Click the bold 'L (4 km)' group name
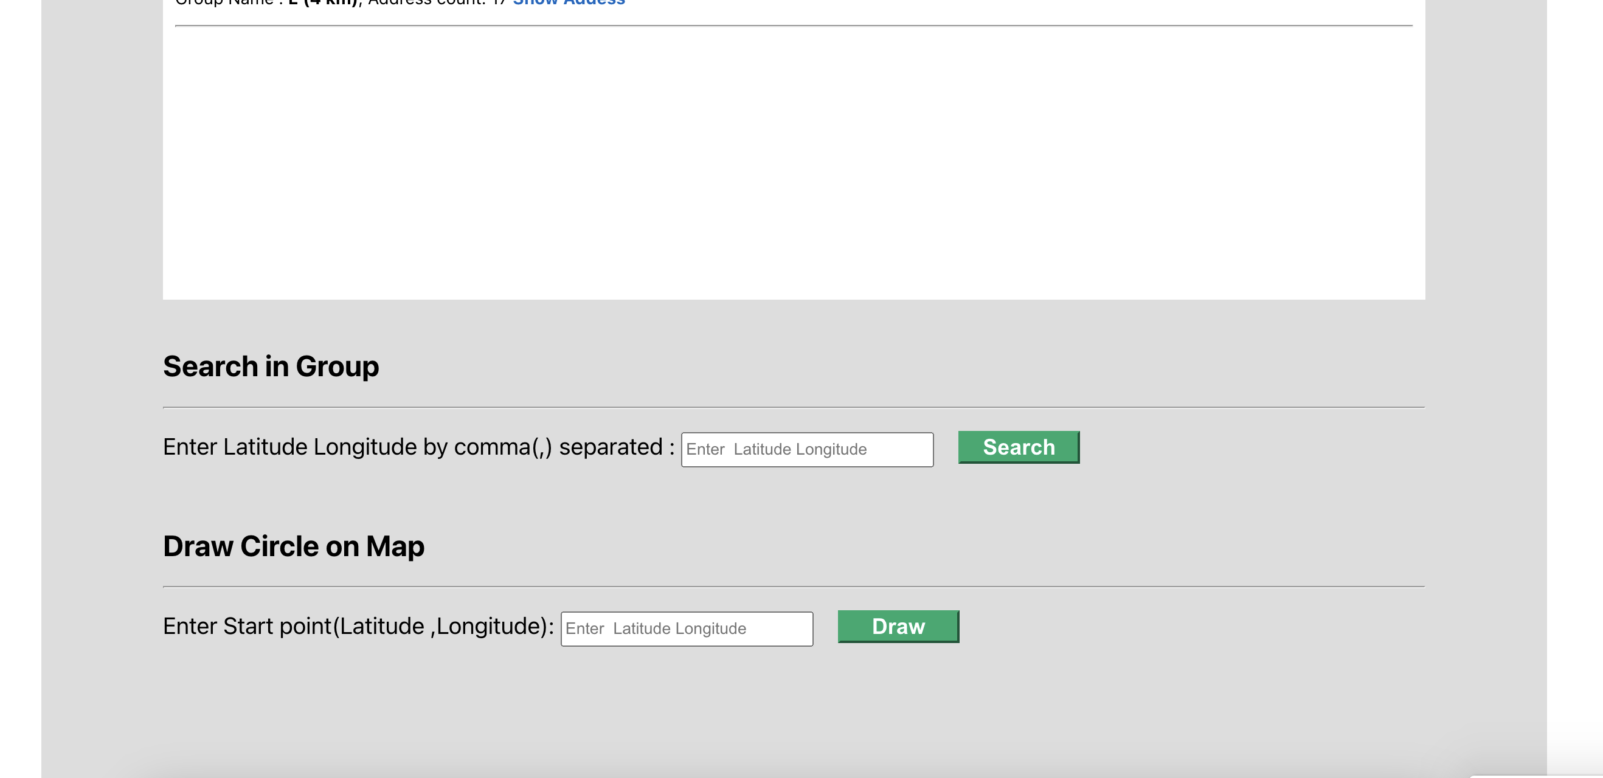1603x778 pixels. click(323, 2)
